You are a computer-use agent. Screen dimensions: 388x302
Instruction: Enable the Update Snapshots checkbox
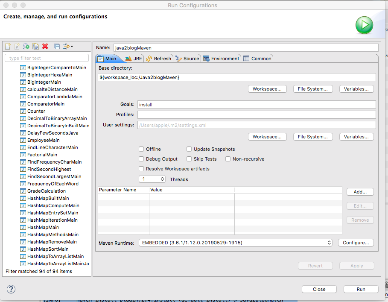189,149
